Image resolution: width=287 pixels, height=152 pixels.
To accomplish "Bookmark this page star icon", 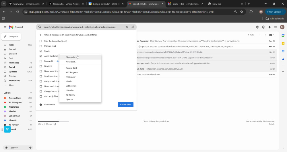I will (242, 12).
